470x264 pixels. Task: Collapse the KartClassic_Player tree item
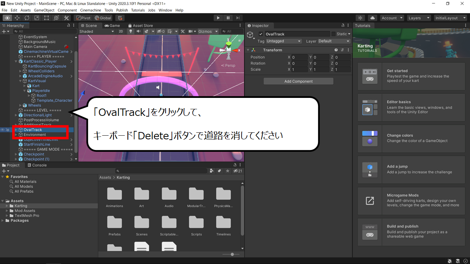coord(16,62)
